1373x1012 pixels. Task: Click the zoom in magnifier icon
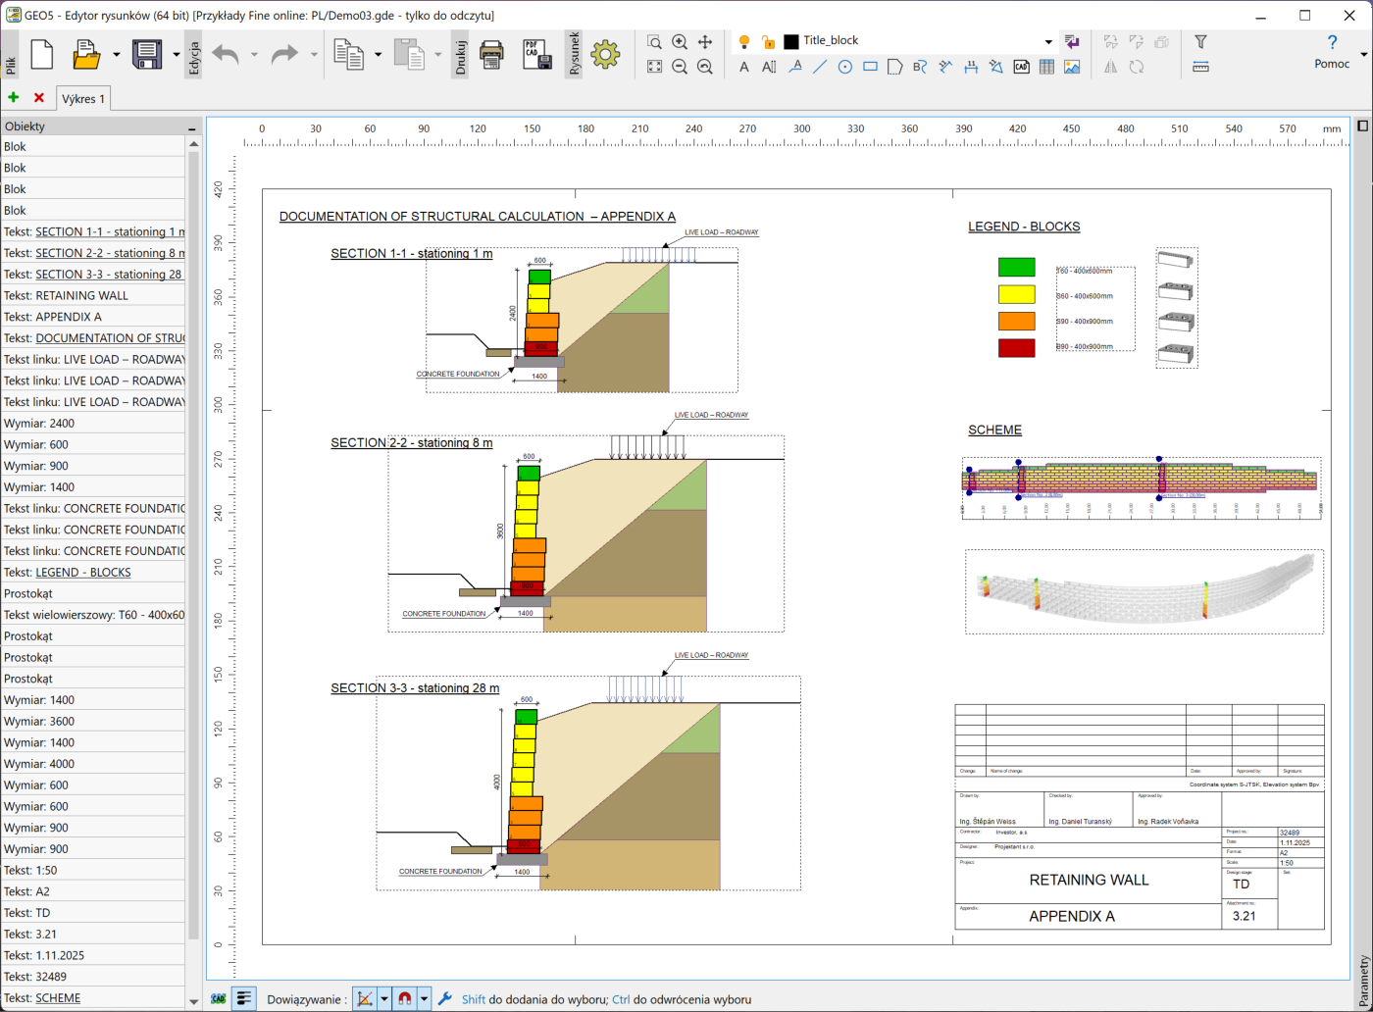680,42
